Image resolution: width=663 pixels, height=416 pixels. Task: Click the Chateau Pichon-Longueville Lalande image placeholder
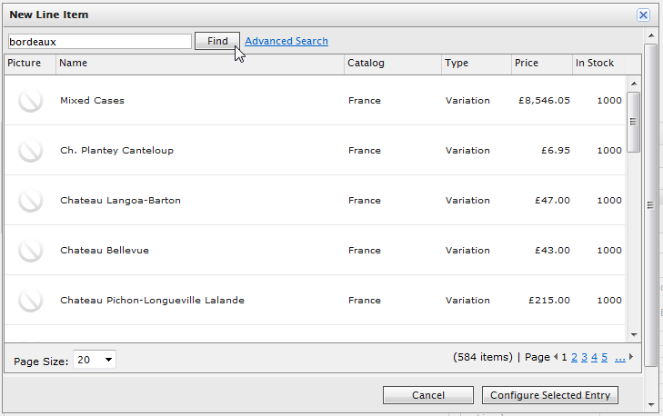[x=30, y=300]
